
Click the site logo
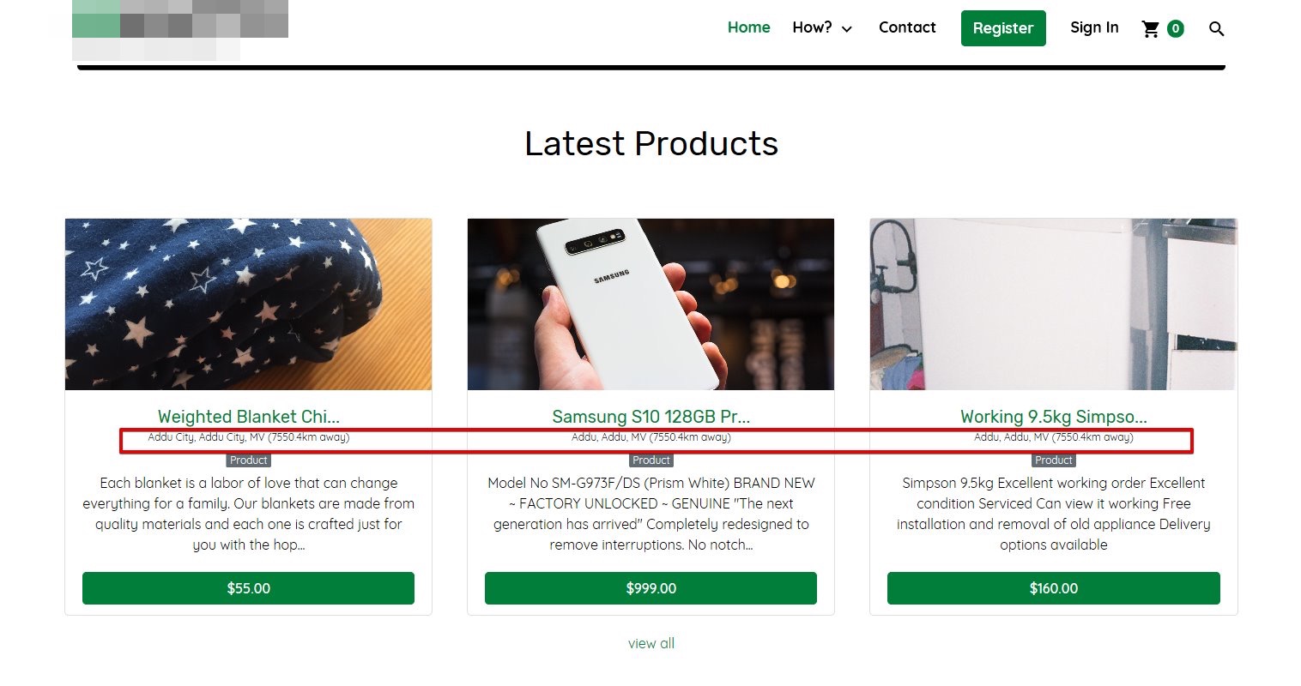pos(179,28)
